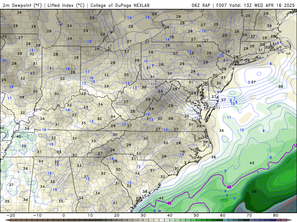Screen dimensions: 297x222
Task: Click the blue "18" lifted index label
Action: [x=68, y=69]
